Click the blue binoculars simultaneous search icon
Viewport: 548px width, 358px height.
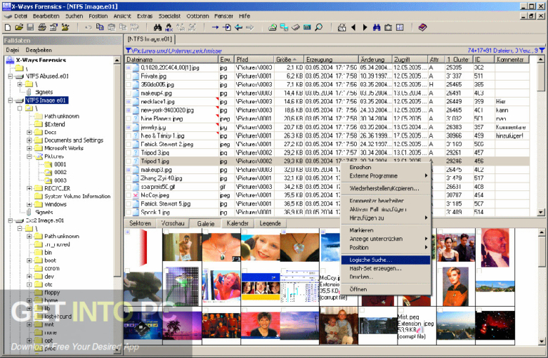point(377,27)
